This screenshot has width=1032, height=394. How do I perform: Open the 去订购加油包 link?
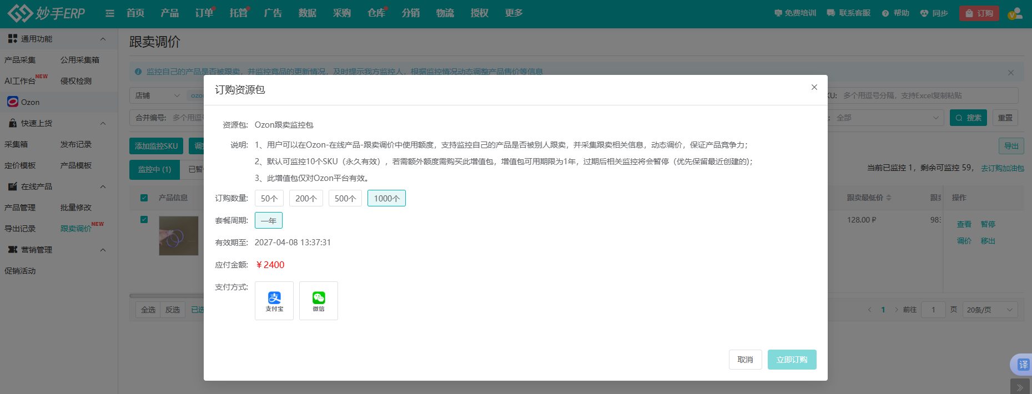[1002, 168]
